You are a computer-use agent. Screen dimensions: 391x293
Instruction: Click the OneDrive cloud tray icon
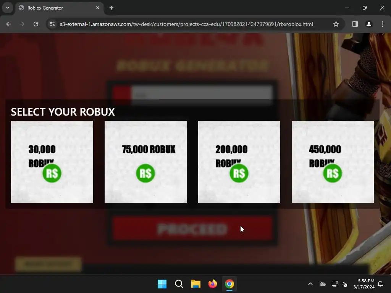(323, 284)
